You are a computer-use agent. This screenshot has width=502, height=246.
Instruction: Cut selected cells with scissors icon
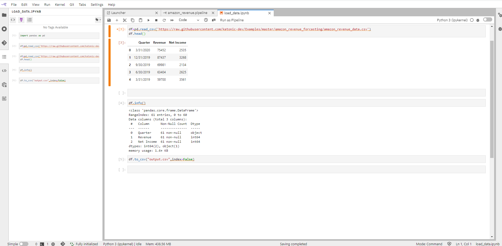point(125,20)
